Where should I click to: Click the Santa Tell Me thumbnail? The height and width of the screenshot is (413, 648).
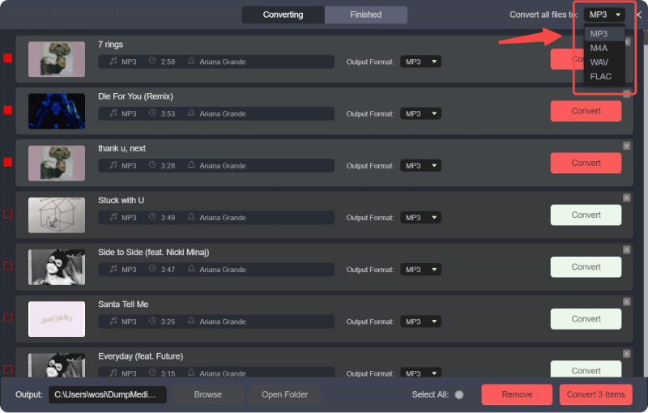coord(57,319)
